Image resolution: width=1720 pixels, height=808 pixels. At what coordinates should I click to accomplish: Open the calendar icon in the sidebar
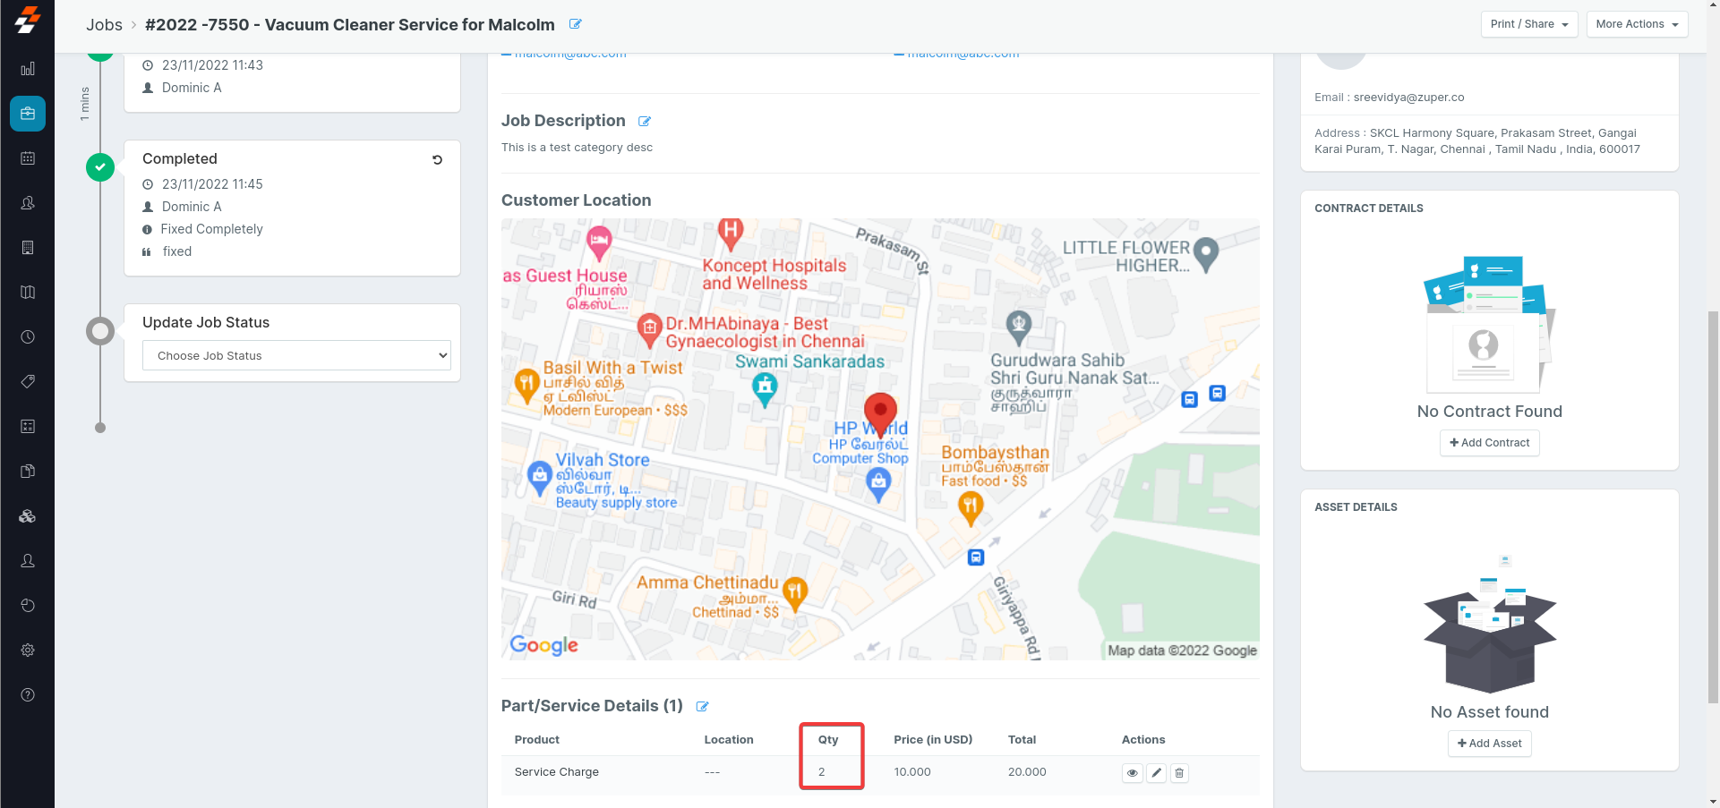(28, 158)
